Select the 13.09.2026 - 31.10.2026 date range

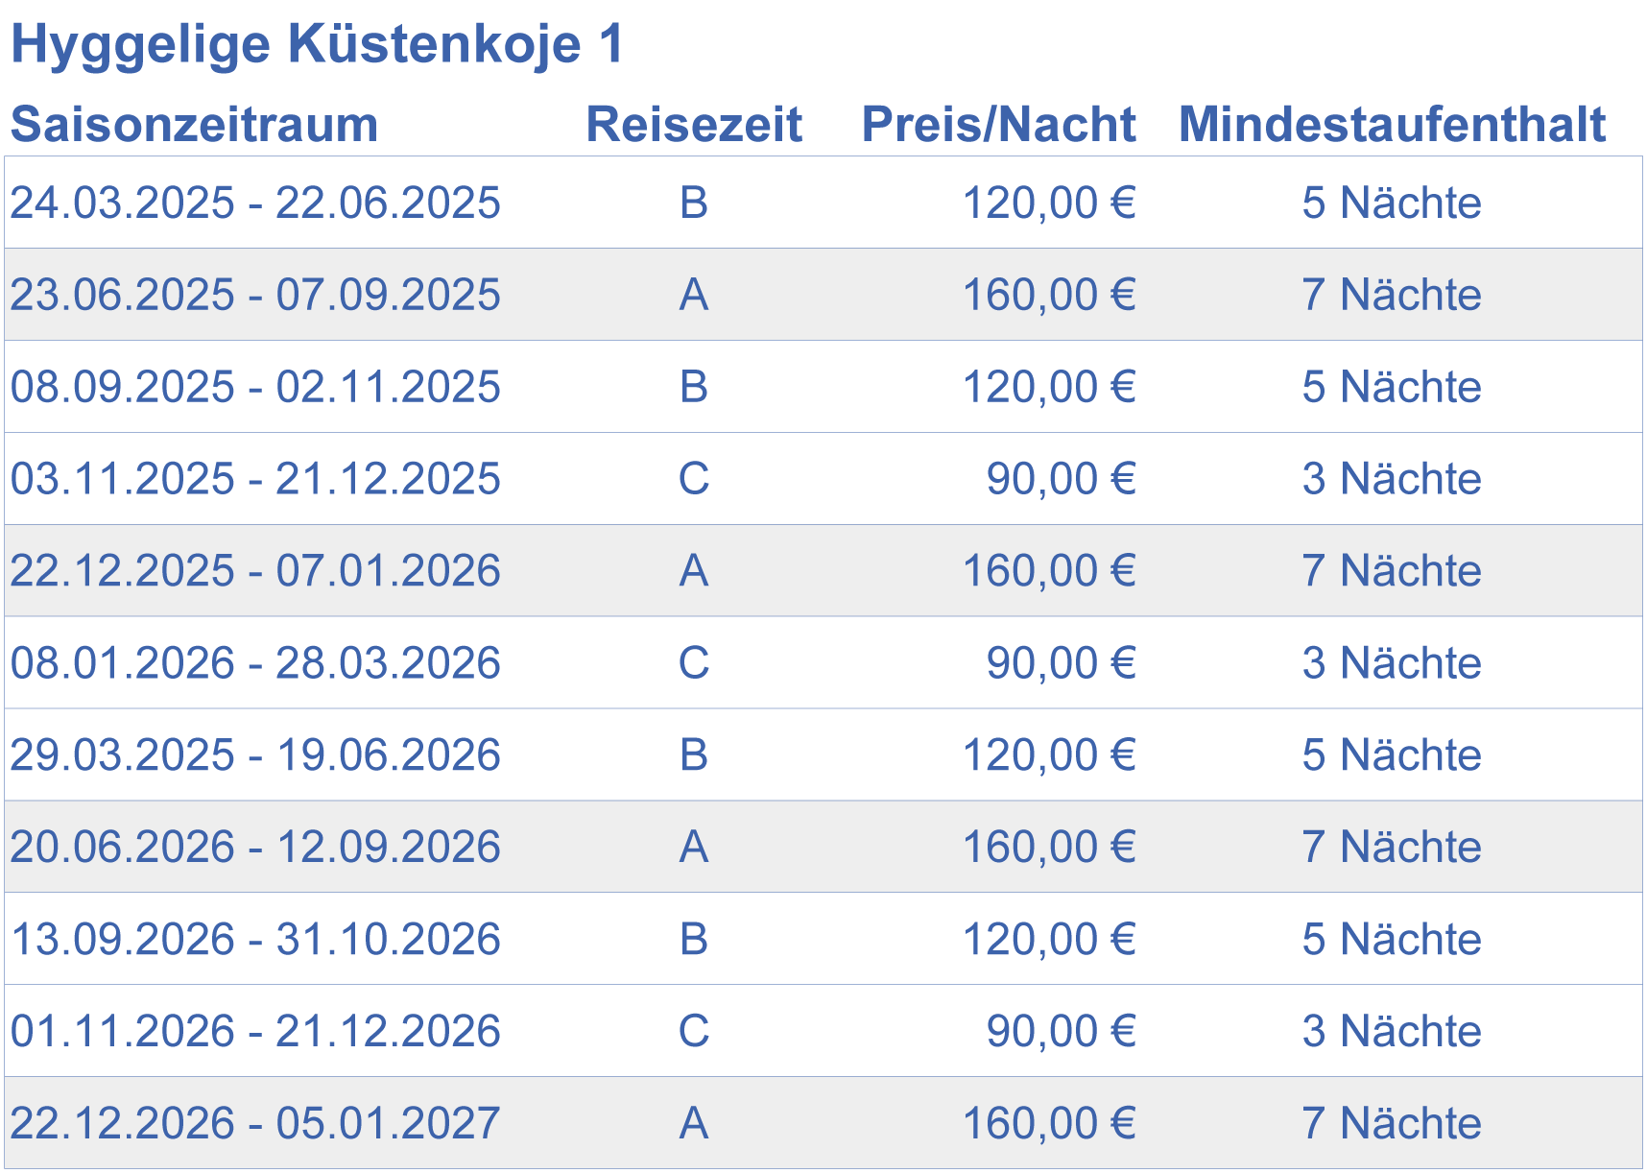255,940
